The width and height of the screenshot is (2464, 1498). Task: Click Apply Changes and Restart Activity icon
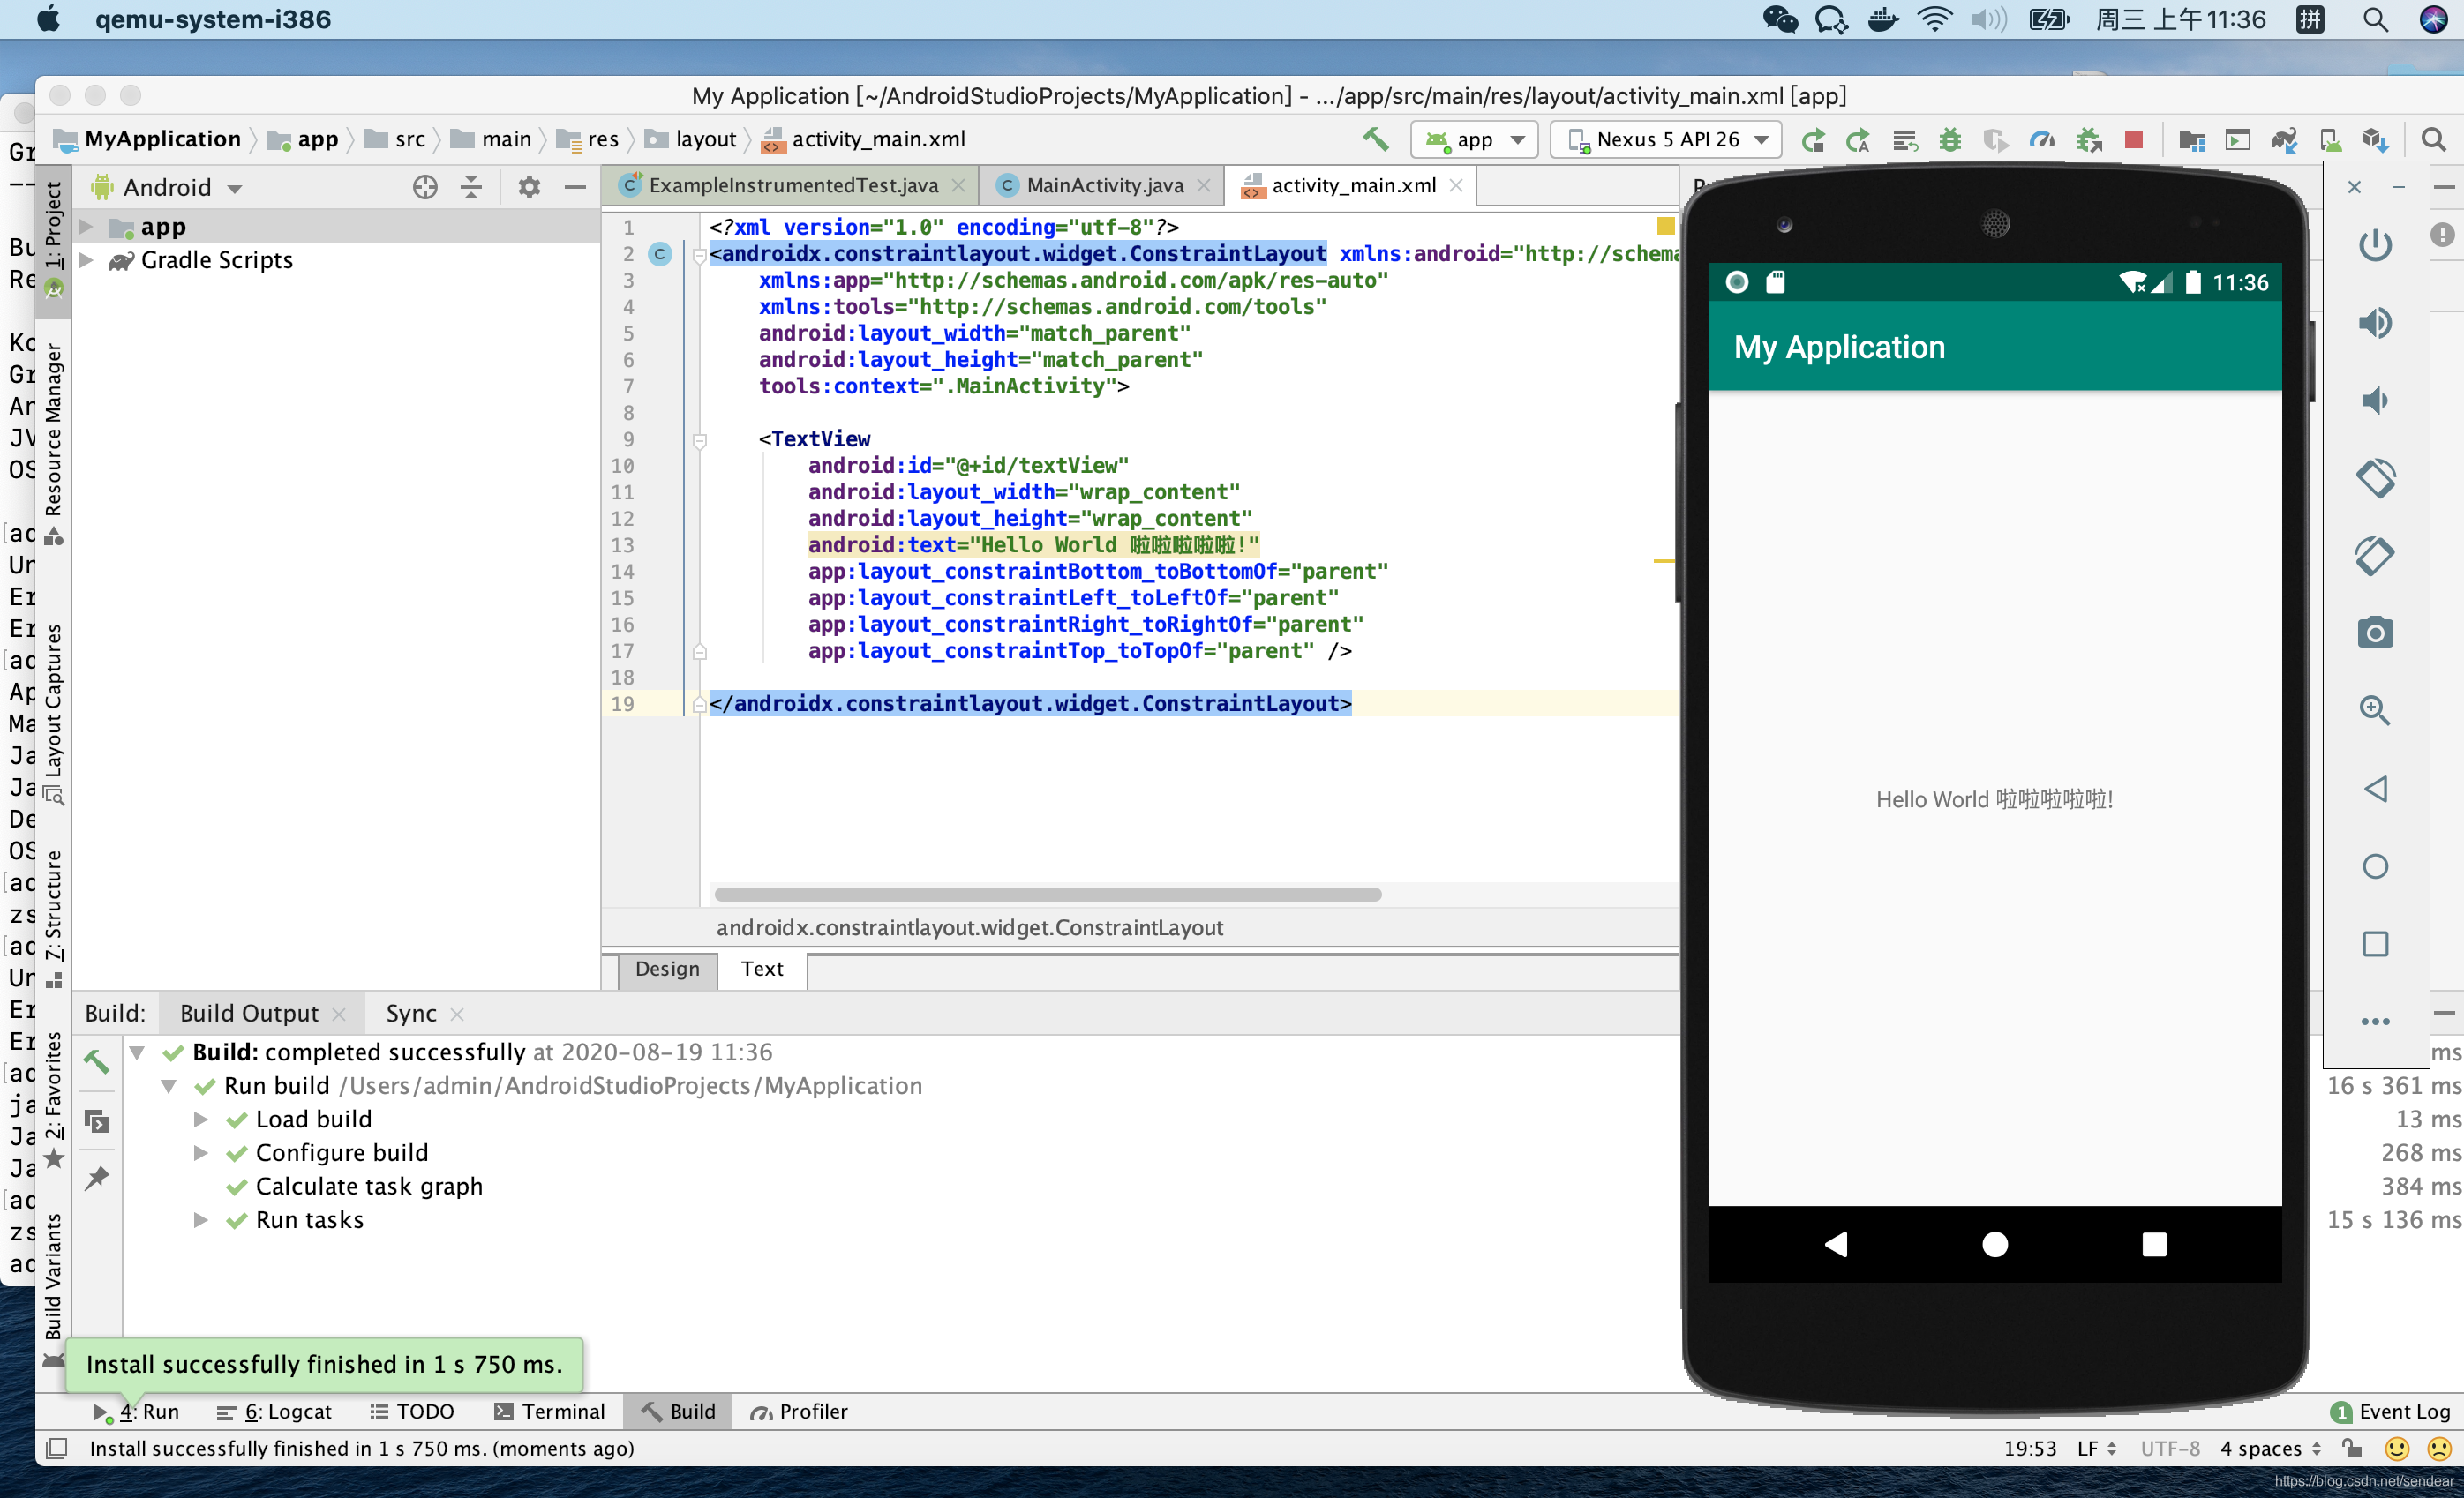(1858, 140)
